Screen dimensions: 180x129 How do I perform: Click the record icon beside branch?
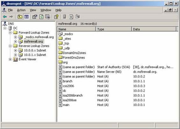pos(60,81)
